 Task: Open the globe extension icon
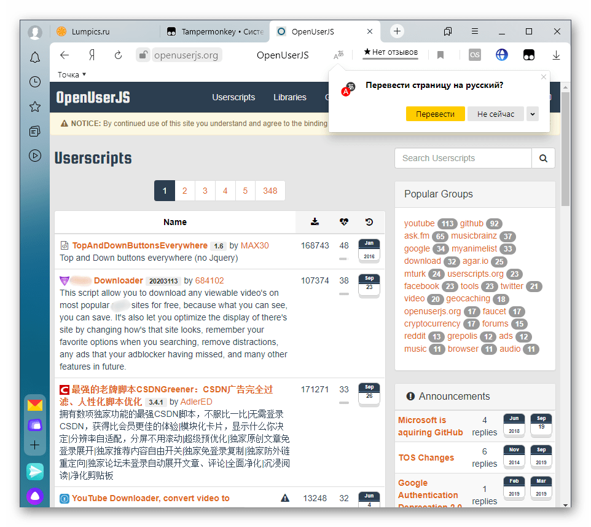click(x=502, y=55)
